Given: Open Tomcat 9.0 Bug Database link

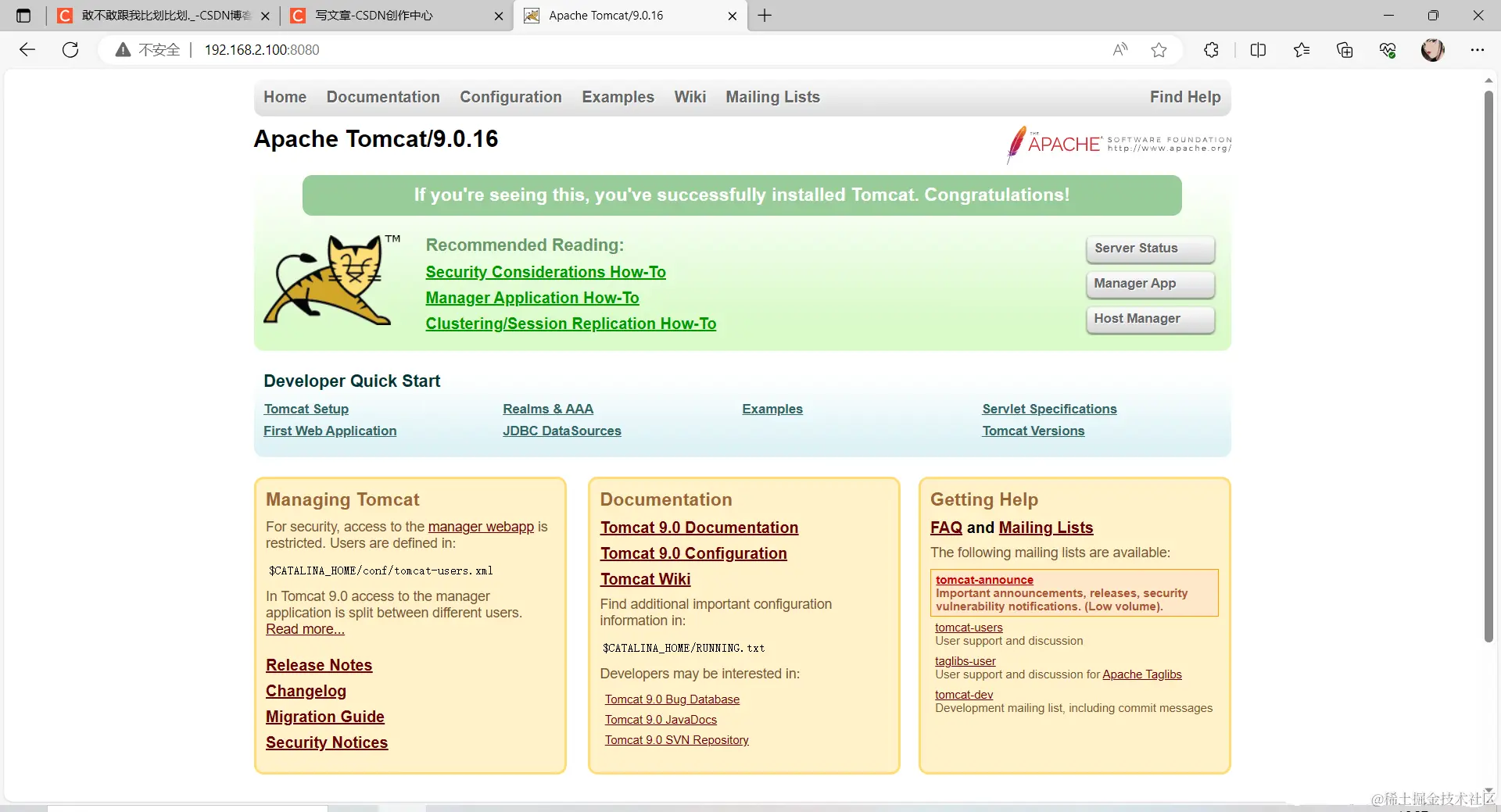Looking at the screenshot, I should pyautogui.click(x=672, y=699).
